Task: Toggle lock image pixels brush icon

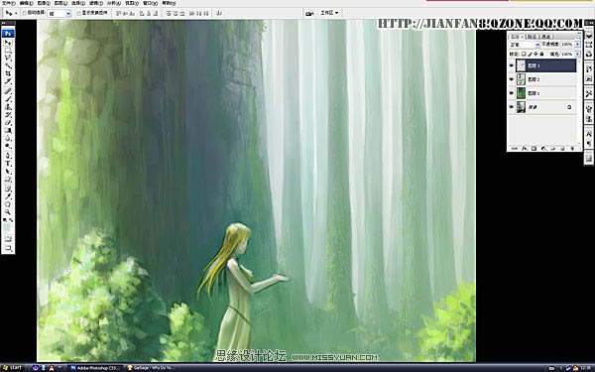Action: point(530,54)
